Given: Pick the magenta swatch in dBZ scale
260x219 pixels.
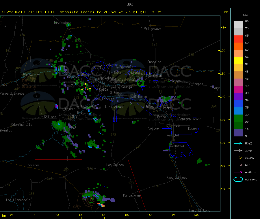Looking at the screenshot, I should click(x=238, y=89).
